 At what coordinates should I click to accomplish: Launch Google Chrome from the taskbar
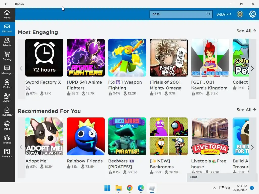click(130, 188)
